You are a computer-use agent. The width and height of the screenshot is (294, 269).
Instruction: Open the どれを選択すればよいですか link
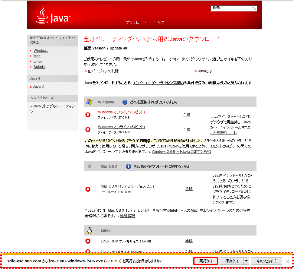[x=154, y=102]
